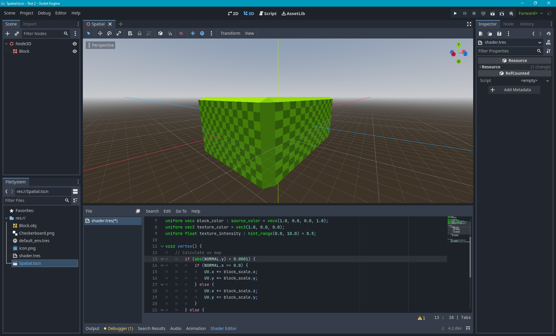Hide the Node3D root node
Screen dimensions: 556x336
click(75, 43)
